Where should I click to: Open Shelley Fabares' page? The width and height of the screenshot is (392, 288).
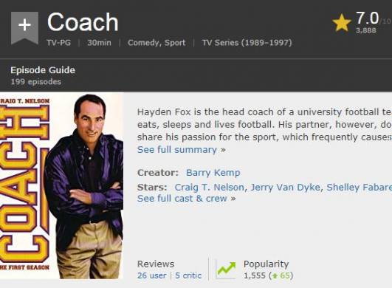360,187
